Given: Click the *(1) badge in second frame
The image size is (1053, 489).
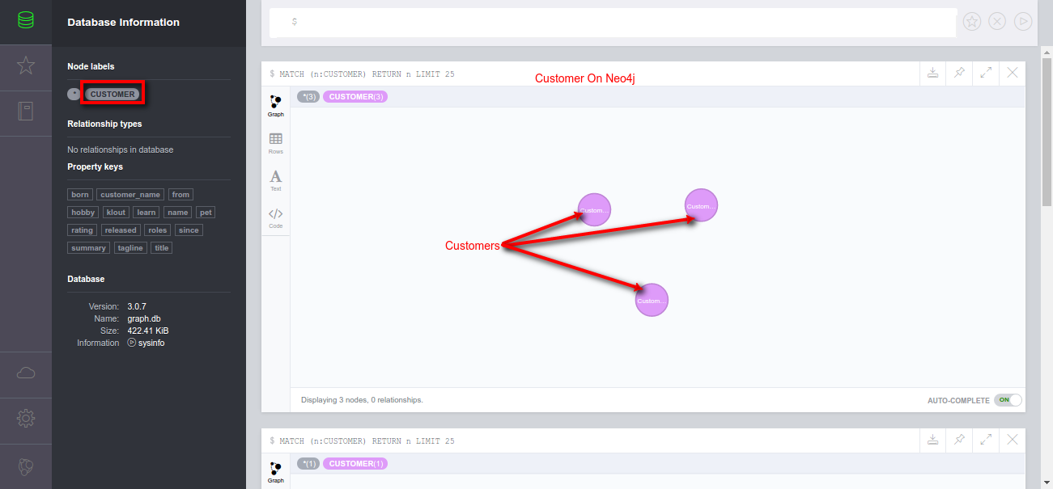Looking at the screenshot, I should click(308, 464).
